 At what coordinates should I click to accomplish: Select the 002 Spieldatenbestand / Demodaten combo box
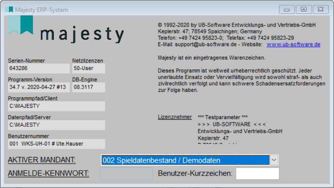(x=185, y=160)
